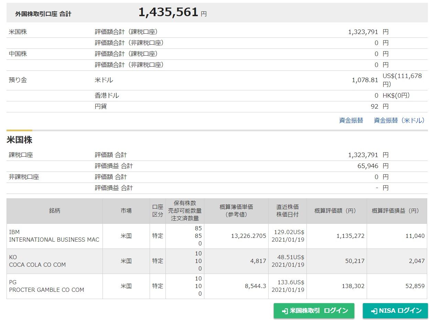431x320 pixels.
Task: Click the 概算簿価単価 column header
Action: [x=236, y=211]
